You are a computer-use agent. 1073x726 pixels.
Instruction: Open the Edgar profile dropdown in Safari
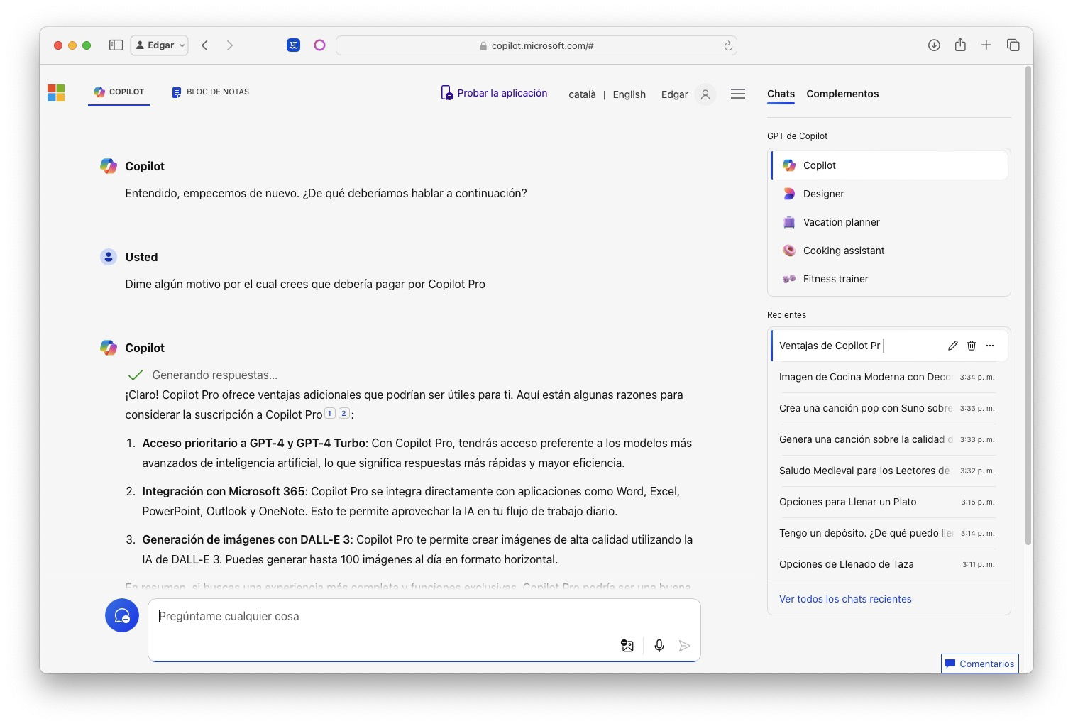click(160, 45)
